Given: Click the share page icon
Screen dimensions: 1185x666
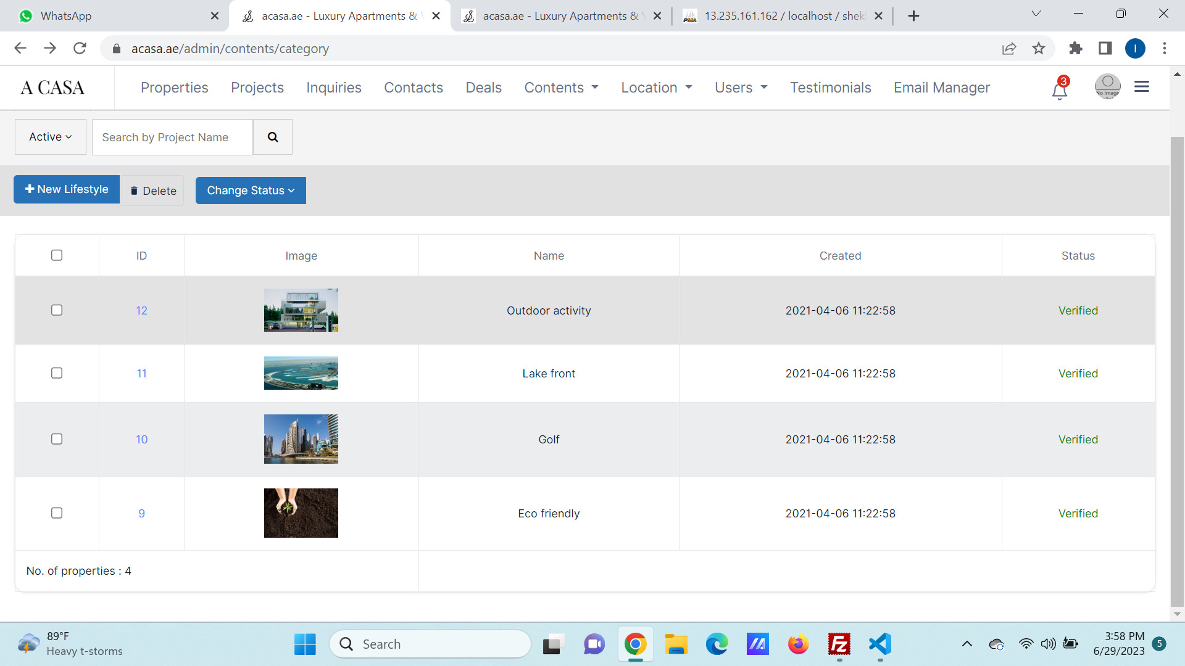Looking at the screenshot, I should (1008, 48).
